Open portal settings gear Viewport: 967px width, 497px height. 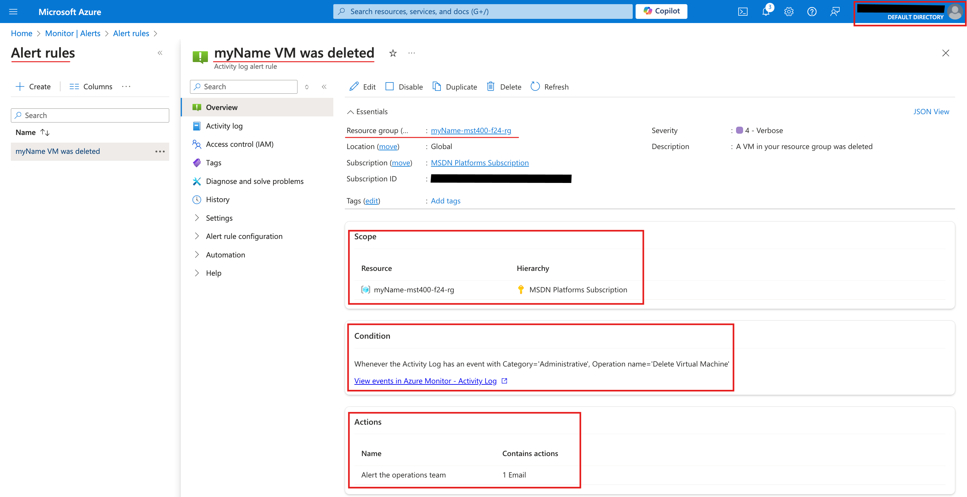click(x=789, y=12)
